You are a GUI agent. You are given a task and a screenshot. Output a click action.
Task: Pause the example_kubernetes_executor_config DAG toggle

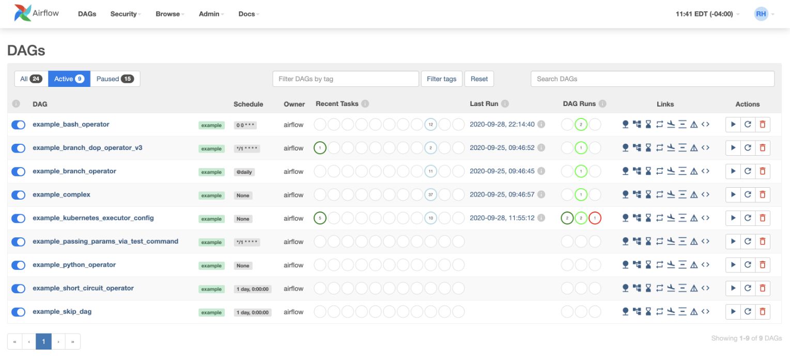pos(19,218)
